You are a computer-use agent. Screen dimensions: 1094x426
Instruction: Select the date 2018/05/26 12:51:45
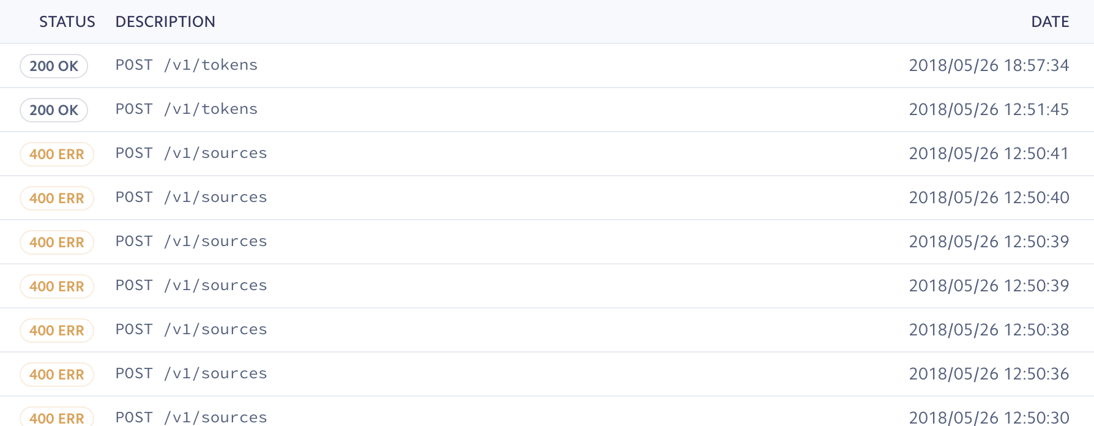(989, 110)
